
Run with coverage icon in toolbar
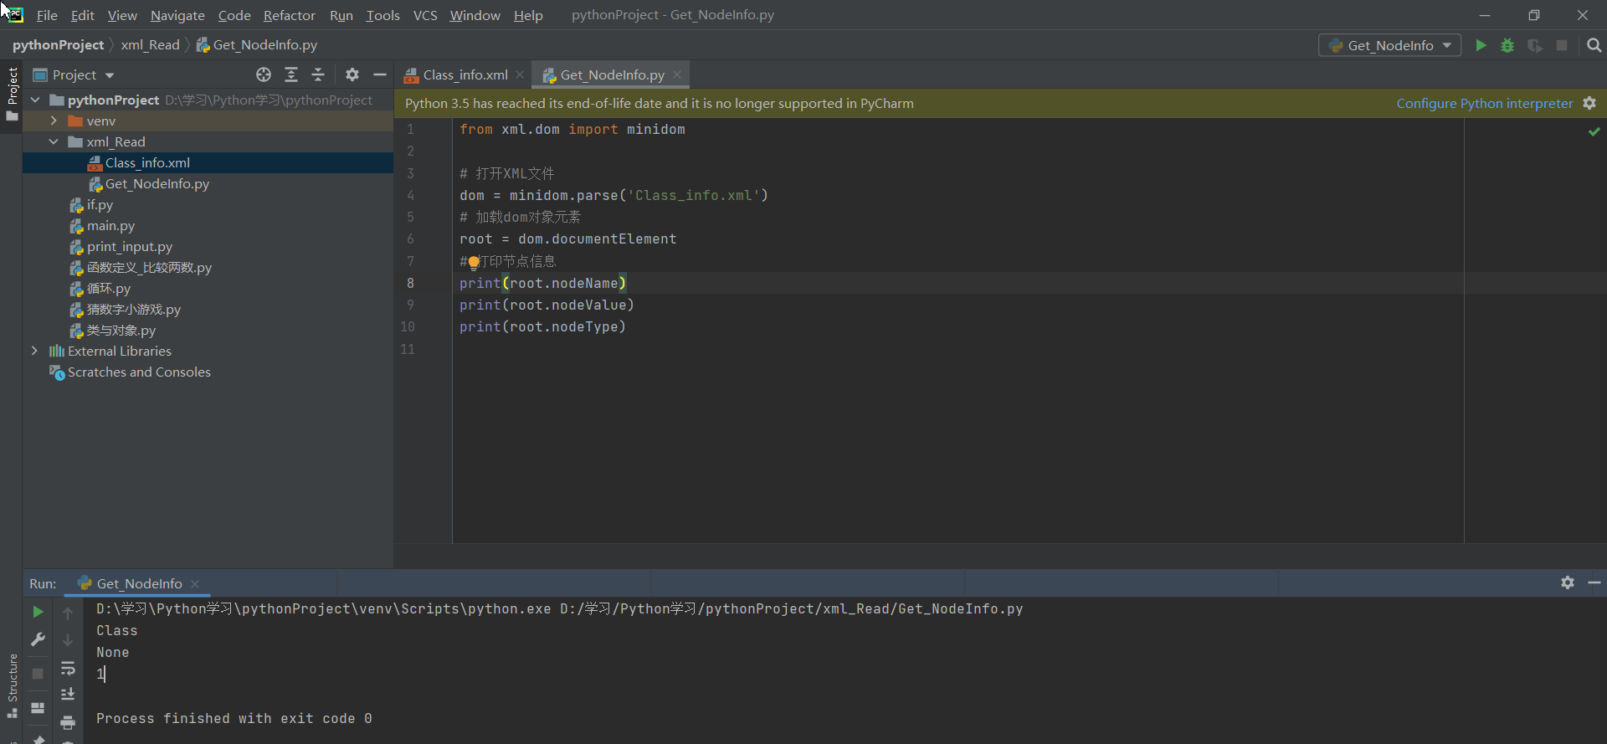pyautogui.click(x=1534, y=45)
